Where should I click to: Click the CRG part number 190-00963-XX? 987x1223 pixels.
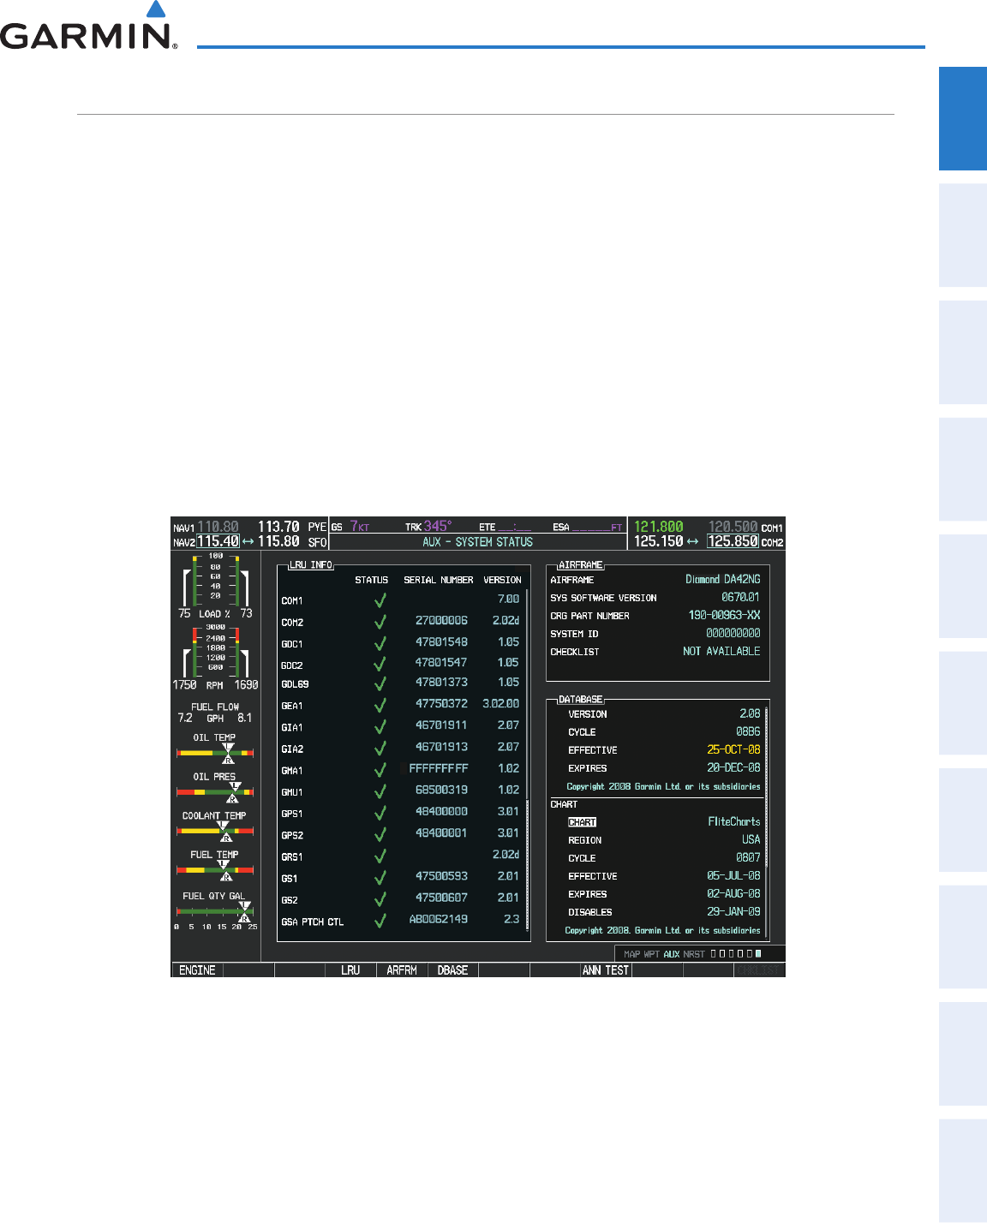tap(724, 616)
